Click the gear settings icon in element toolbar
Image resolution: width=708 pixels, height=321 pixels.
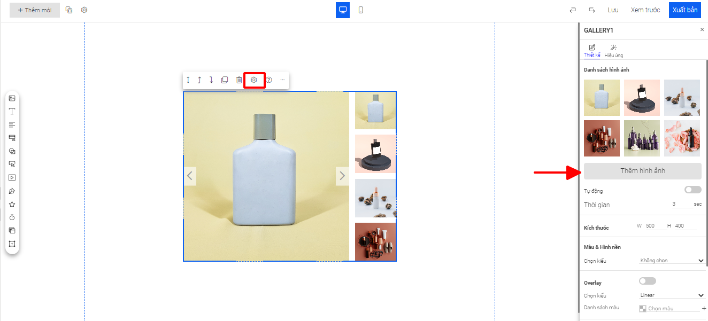coord(254,80)
